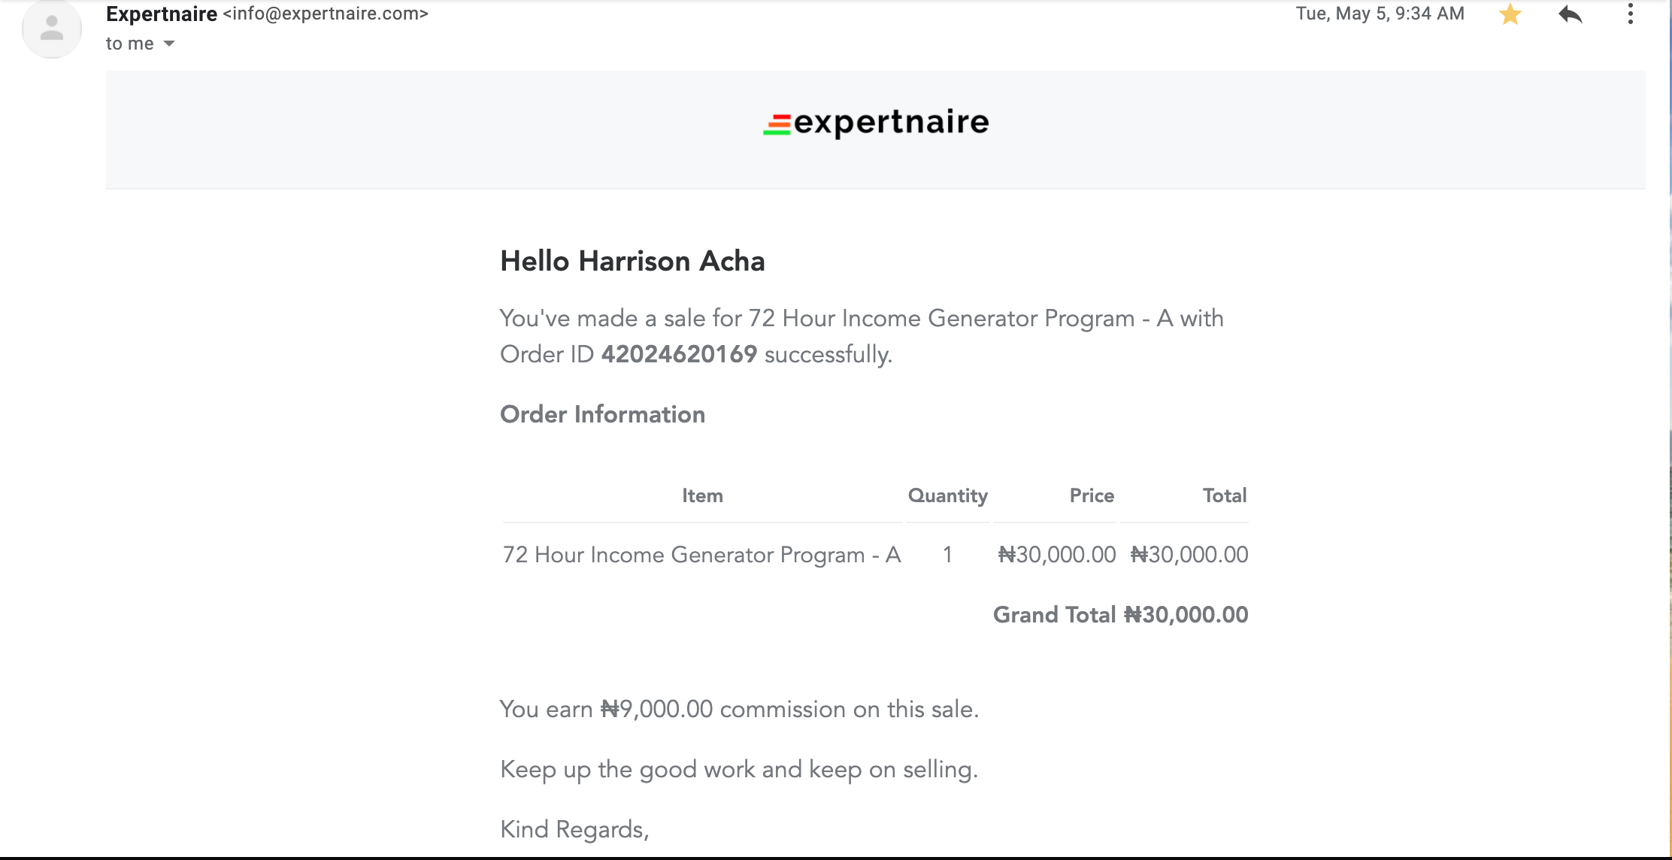
Task: Click the Price column header
Action: click(1092, 495)
